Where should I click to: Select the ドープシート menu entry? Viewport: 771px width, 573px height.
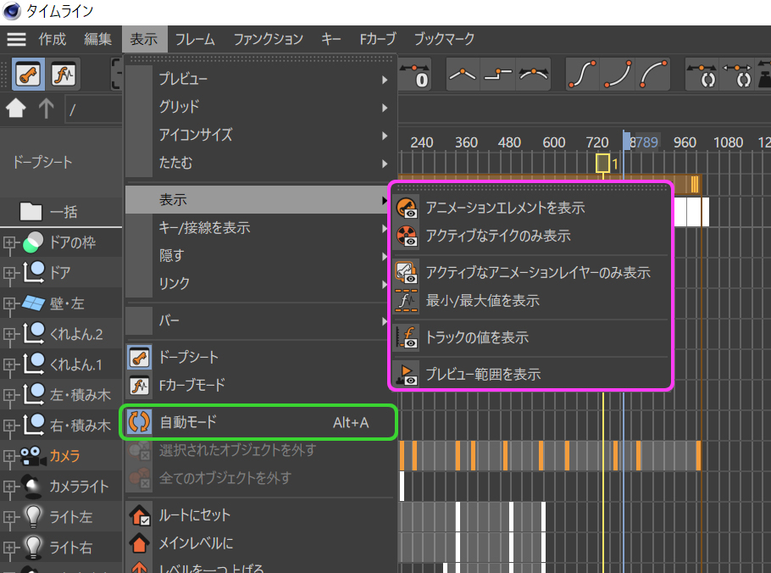click(x=189, y=357)
